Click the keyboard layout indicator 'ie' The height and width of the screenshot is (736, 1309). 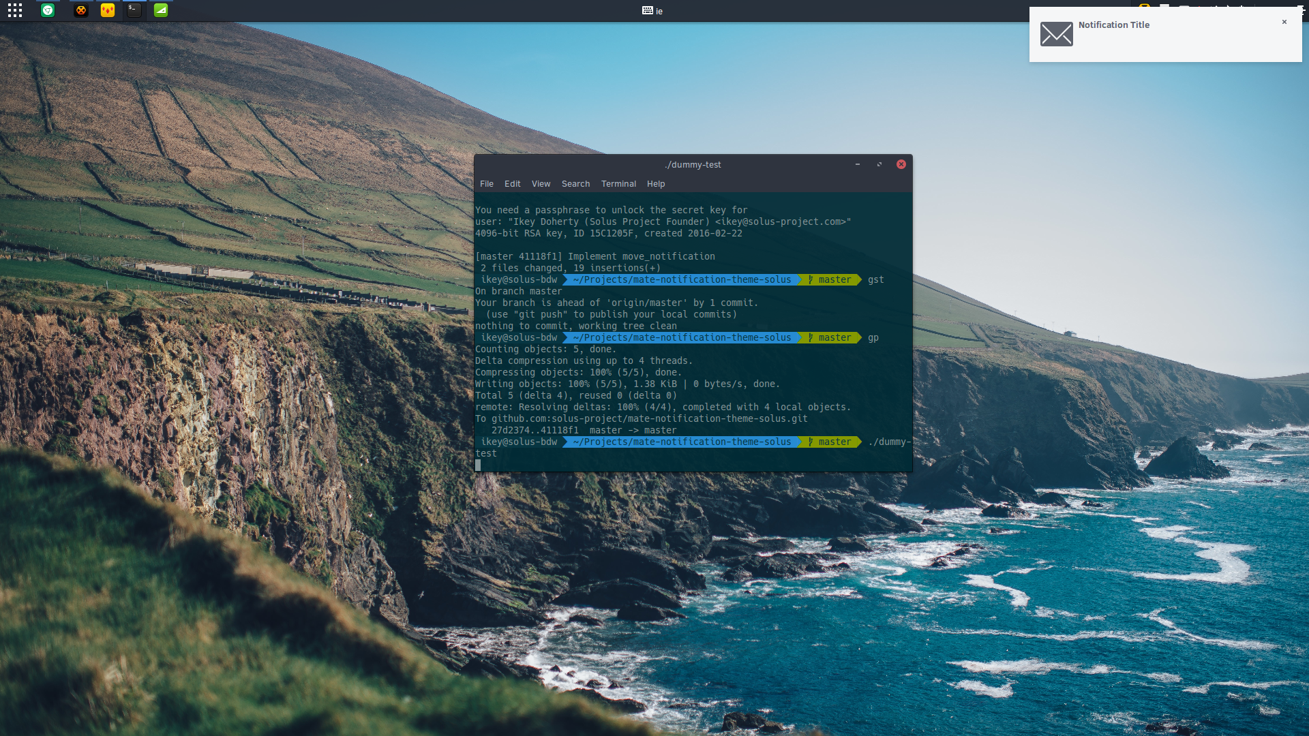[652, 11]
